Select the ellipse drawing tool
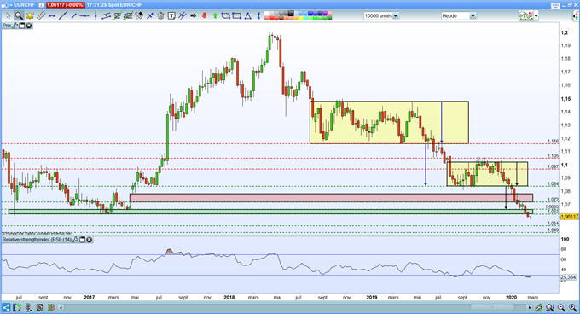 click(x=226, y=16)
